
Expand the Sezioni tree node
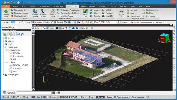click(4, 41)
